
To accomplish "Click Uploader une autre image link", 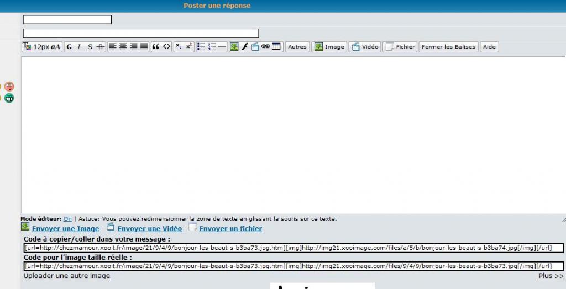I will [67, 276].
